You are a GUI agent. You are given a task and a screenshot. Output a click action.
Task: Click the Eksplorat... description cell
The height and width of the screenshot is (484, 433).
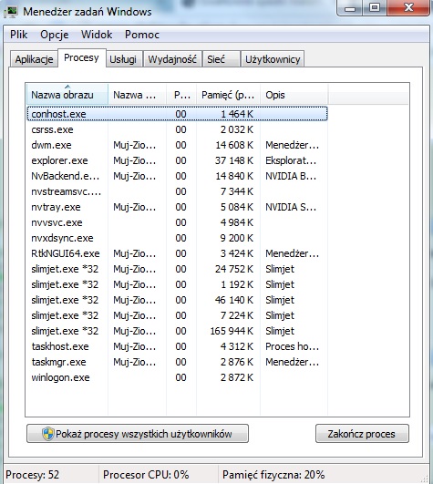pyautogui.click(x=291, y=160)
